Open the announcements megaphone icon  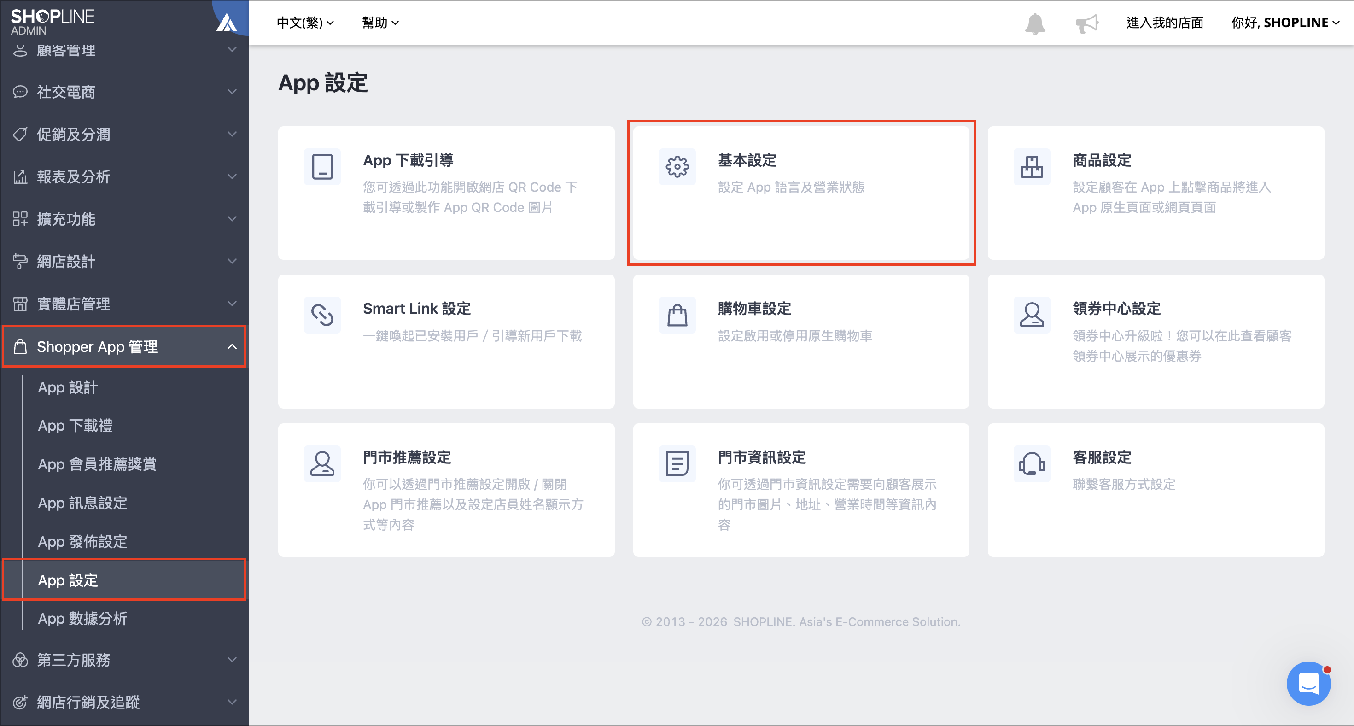pyautogui.click(x=1086, y=23)
